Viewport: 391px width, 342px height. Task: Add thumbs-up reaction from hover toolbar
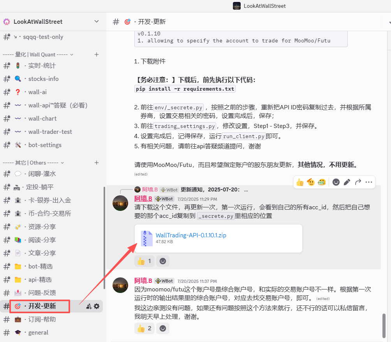[x=300, y=182]
